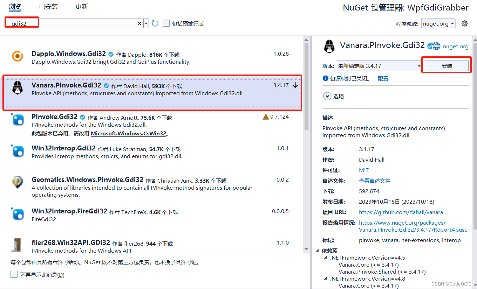Switch to the Installed tab
This screenshot has height=289, width=477.
pos(48,7)
